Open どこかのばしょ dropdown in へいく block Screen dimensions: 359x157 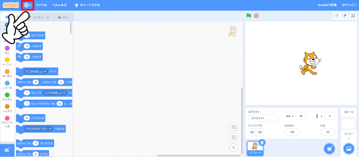point(36,71)
